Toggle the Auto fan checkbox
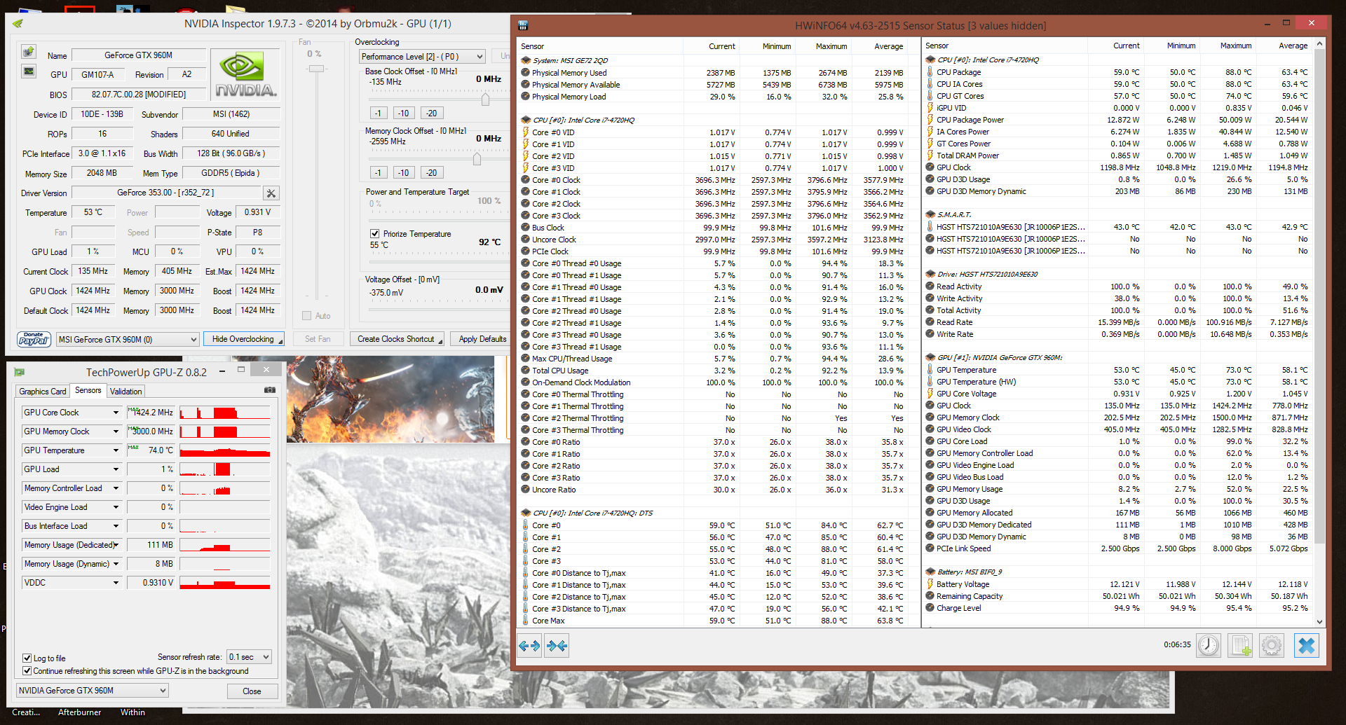Screen dimensions: 1346x725 coord(306,316)
